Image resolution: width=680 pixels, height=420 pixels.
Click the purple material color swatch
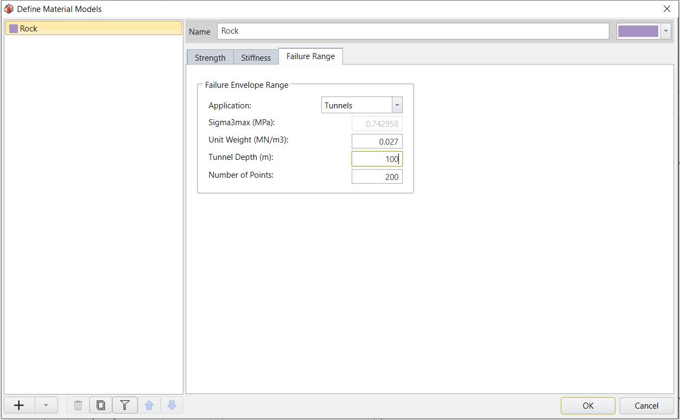click(x=638, y=31)
